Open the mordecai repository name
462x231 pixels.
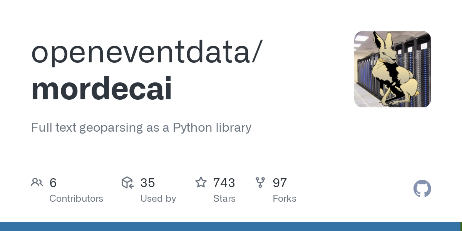(102, 89)
